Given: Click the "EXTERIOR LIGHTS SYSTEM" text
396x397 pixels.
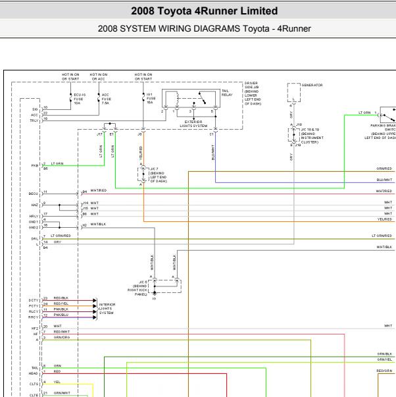Looking at the screenshot, I should pyautogui.click(x=193, y=124).
